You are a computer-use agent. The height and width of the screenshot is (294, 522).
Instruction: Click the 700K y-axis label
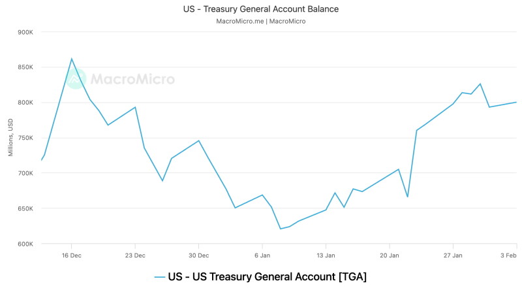click(25, 173)
